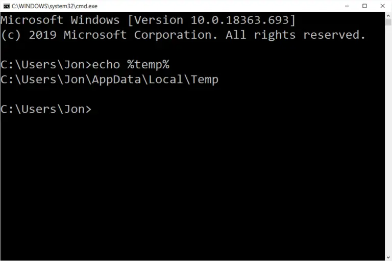Click the (c) 2019 copyright text
This screenshot has width=392, height=261.
click(x=29, y=35)
